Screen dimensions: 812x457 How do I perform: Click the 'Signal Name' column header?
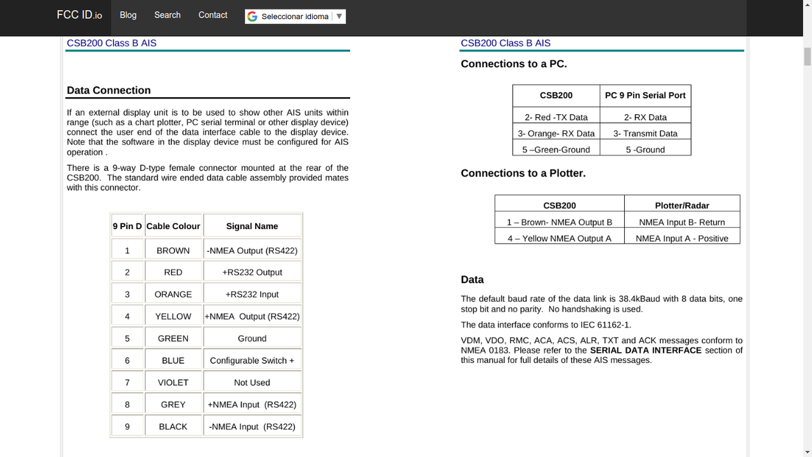[252, 226]
